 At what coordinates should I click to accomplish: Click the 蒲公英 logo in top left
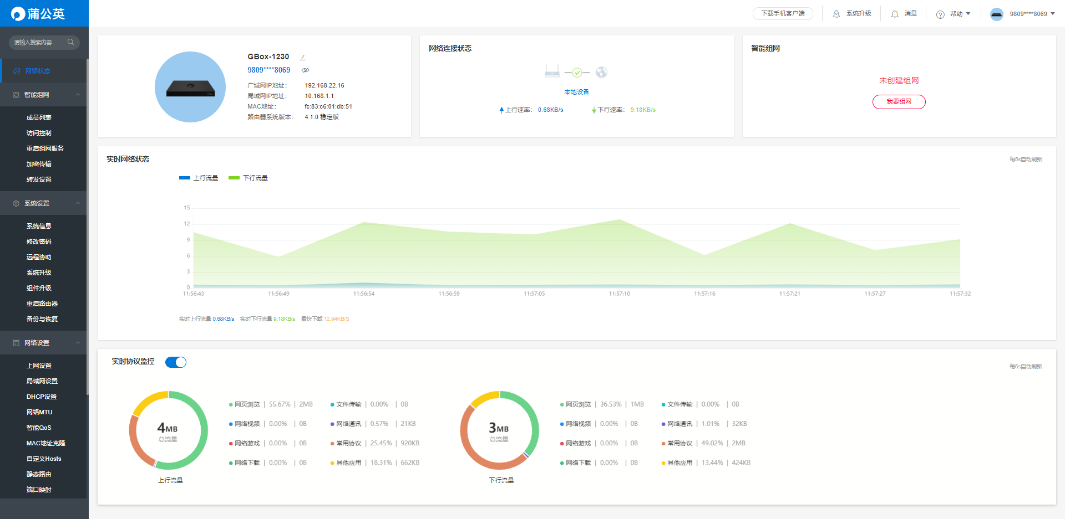[38, 13]
